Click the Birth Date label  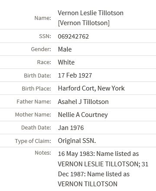coord(37,75)
